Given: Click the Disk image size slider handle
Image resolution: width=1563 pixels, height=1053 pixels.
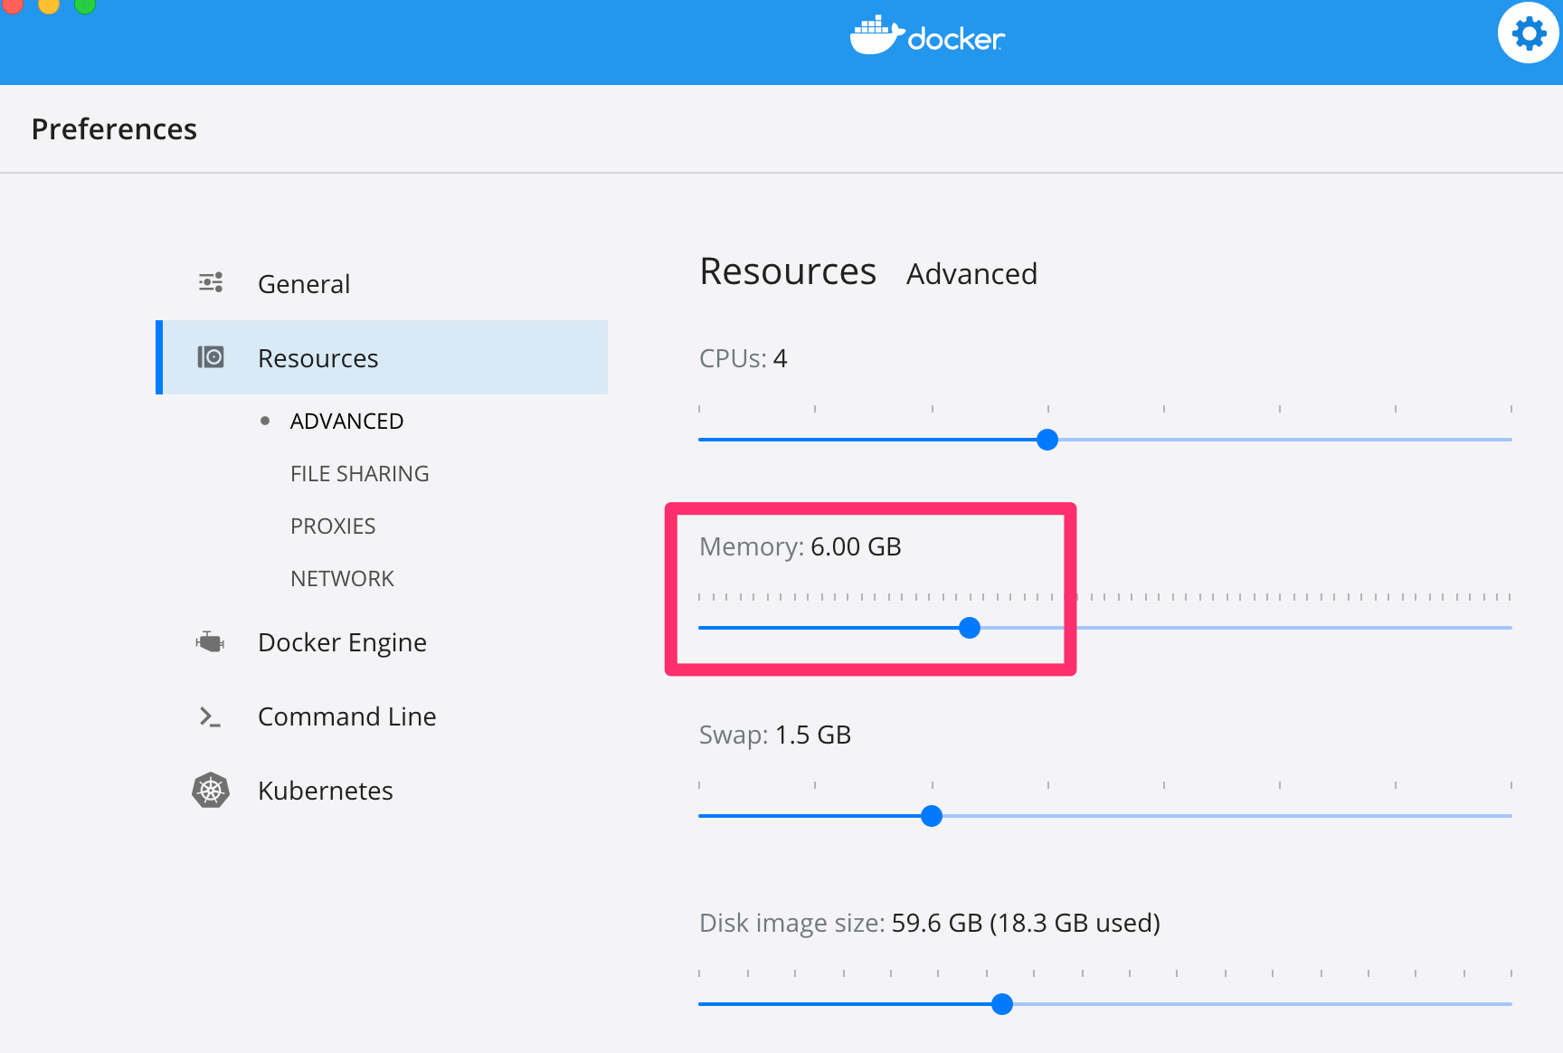Looking at the screenshot, I should click(x=1002, y=1004).
